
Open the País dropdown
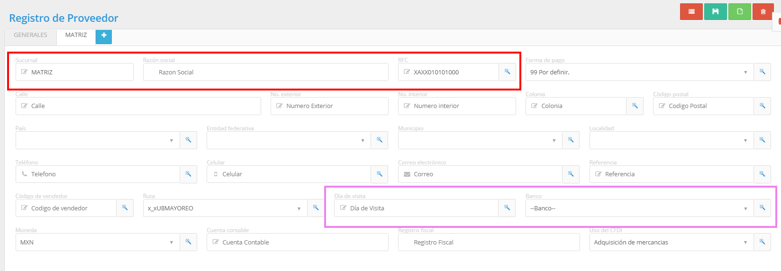(x=98, y=140)
